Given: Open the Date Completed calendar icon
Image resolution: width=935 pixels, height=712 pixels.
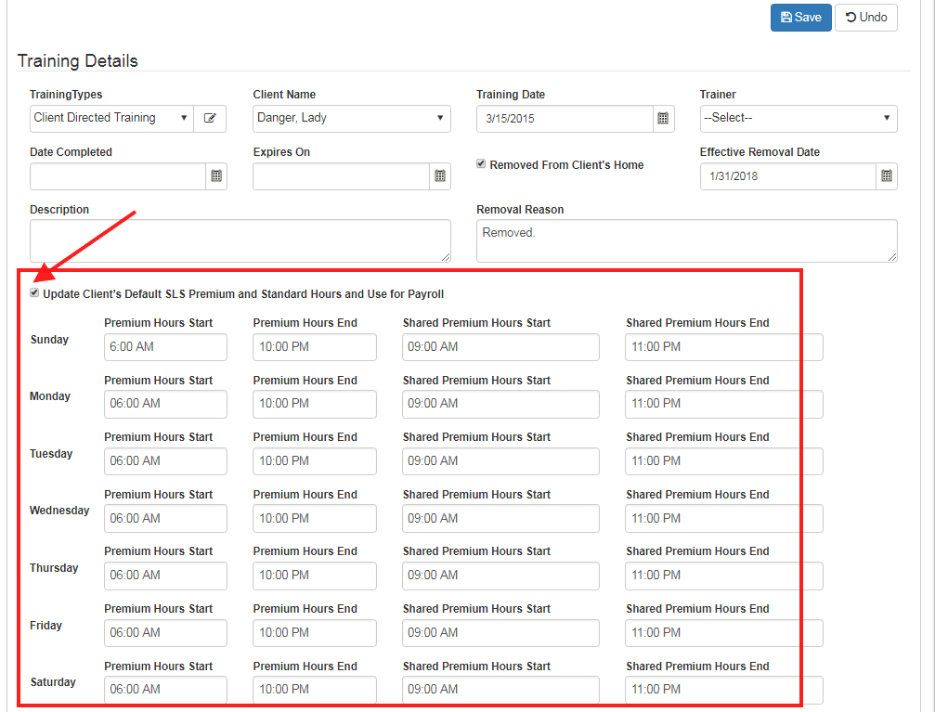Looking at the screenshot, I should pos(216,175).
